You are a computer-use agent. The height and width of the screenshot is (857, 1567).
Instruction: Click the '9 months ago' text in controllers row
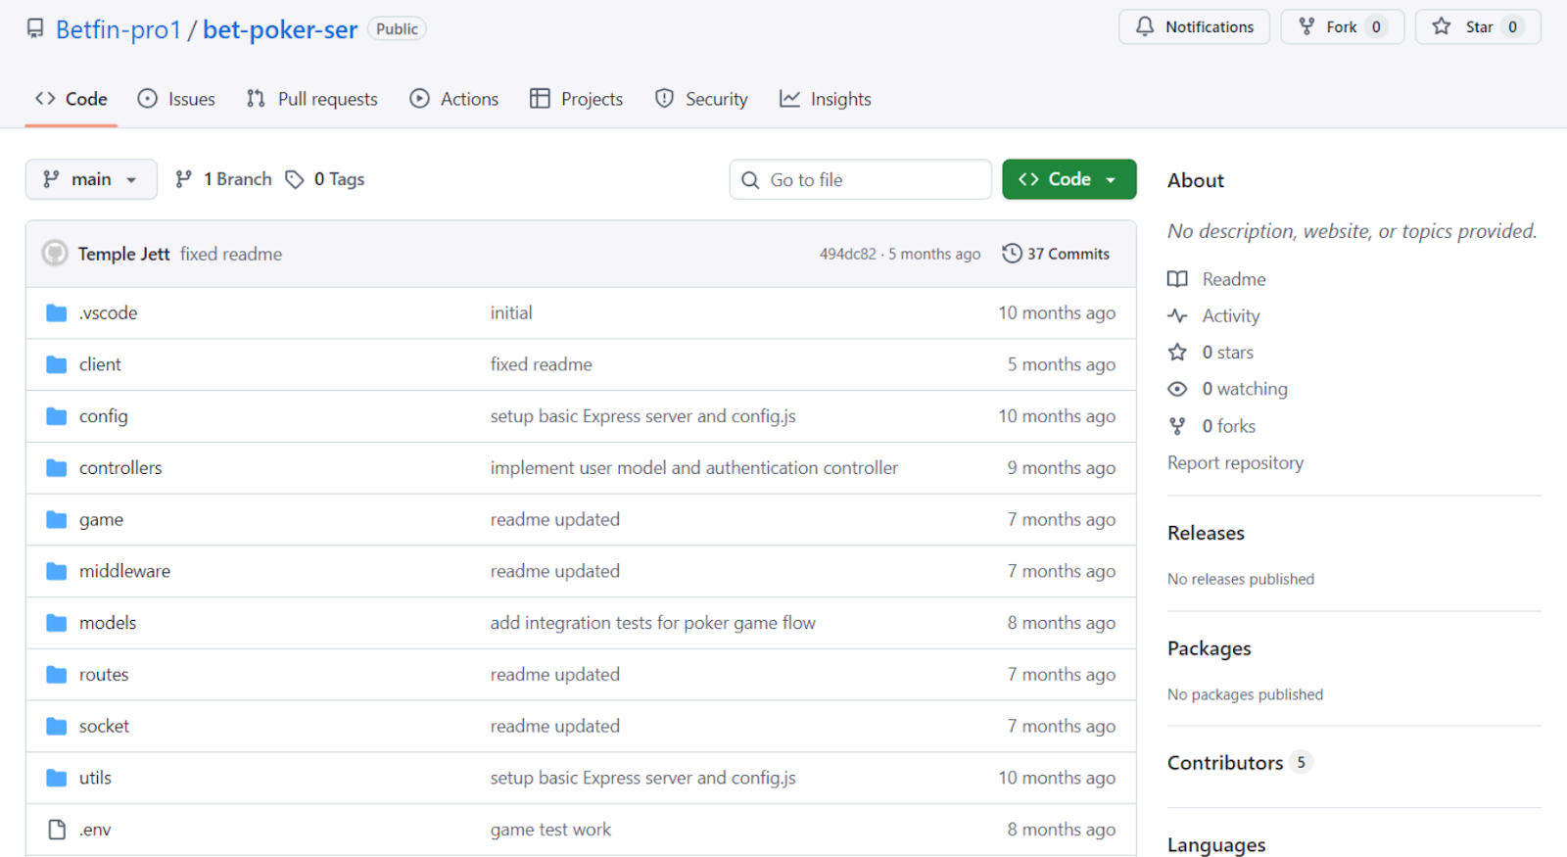tap(1062, 468)
